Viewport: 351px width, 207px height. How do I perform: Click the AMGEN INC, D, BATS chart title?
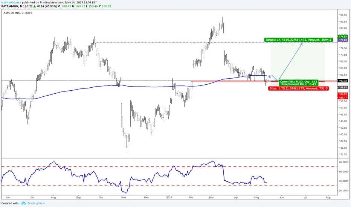(18, 13)
